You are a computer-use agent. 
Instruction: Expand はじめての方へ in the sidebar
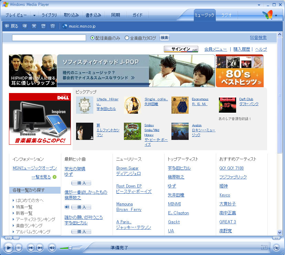coord(30,201)
